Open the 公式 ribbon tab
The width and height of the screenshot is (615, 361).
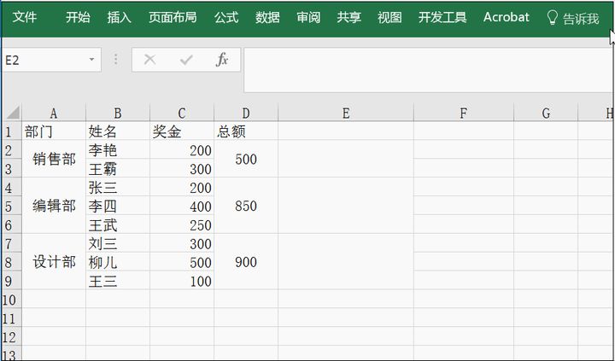(226, 17)
